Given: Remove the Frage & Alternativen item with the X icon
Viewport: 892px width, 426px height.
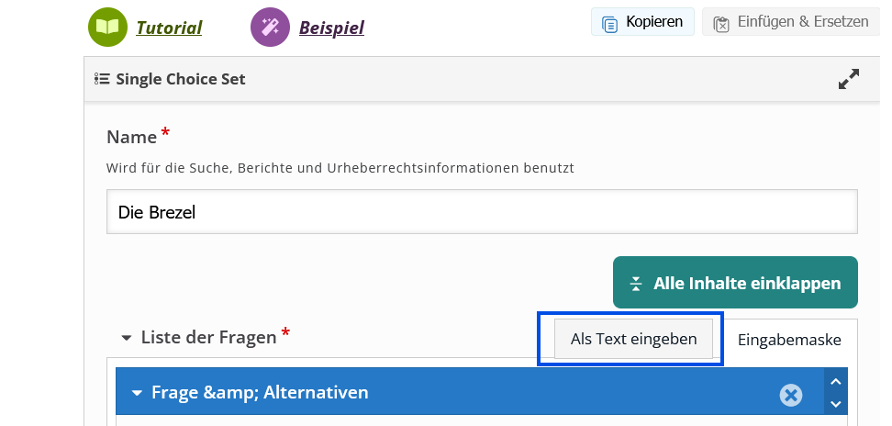Looking at the screenshot, I should 791,395.
